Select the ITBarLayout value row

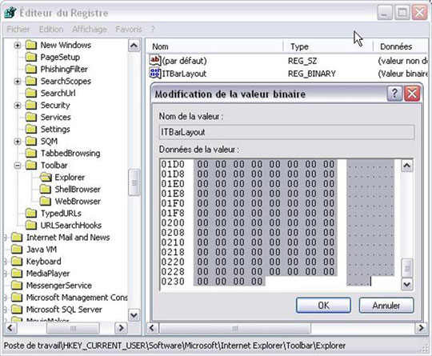click(x=288, y=74)
